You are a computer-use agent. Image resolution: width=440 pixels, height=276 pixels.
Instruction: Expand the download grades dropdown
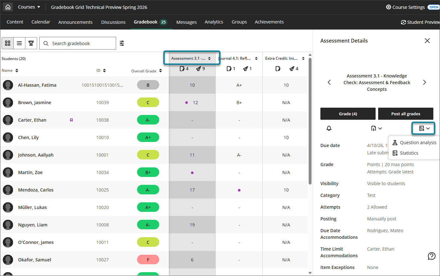[x=377, y=128]
